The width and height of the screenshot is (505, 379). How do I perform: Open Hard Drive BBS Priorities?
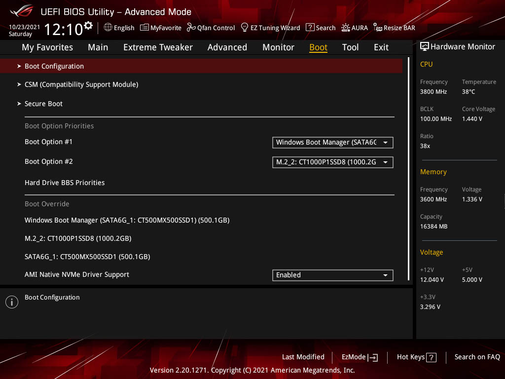pyautogui.click(x=65, y=183)
